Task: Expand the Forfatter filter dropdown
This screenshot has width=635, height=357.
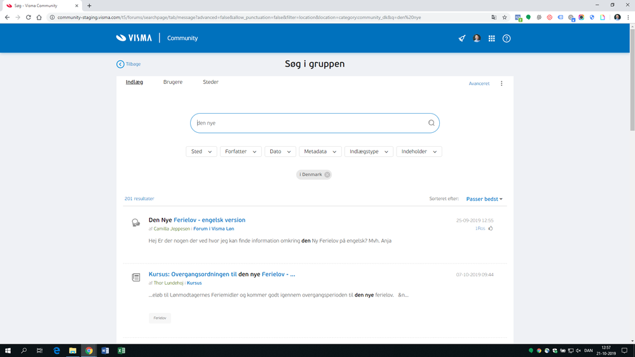Action: click(x=240, y=151)
